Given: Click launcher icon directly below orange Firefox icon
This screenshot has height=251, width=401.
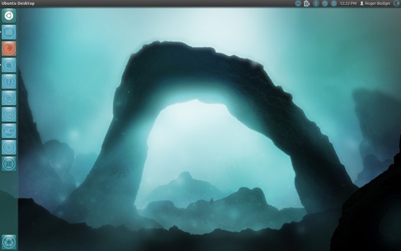Looking at the screenshot, I should pyautogui.click(x=9, y=65).
